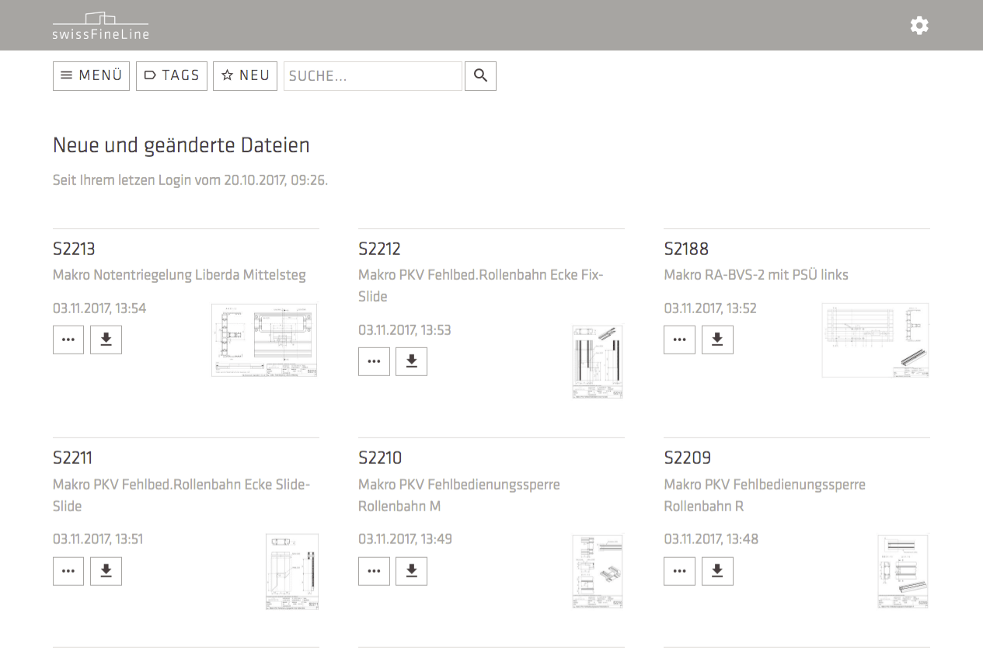Download the S2211 file
Screen dimensions: 983x655
click(106, 571)
